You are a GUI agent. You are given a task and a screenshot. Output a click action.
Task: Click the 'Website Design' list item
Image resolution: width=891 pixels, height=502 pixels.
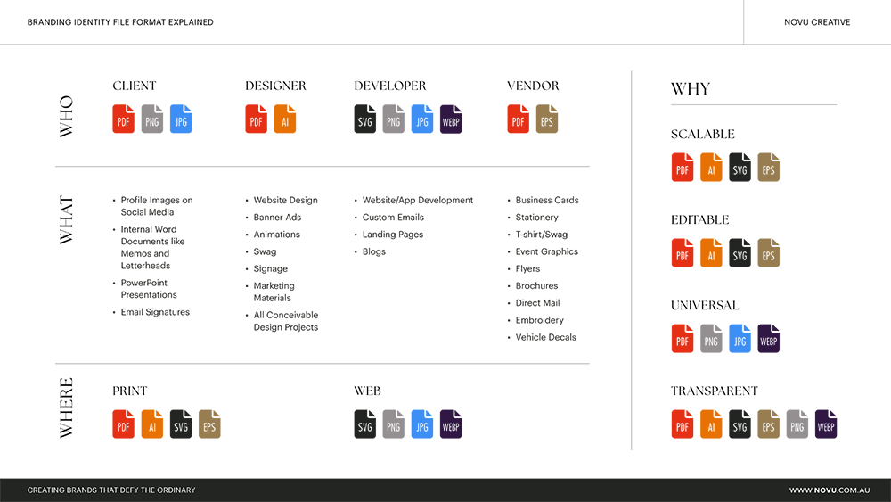click(x=285, y=200)
